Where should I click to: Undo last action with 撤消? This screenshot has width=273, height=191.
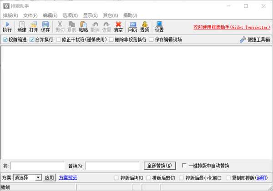[95, 27]
